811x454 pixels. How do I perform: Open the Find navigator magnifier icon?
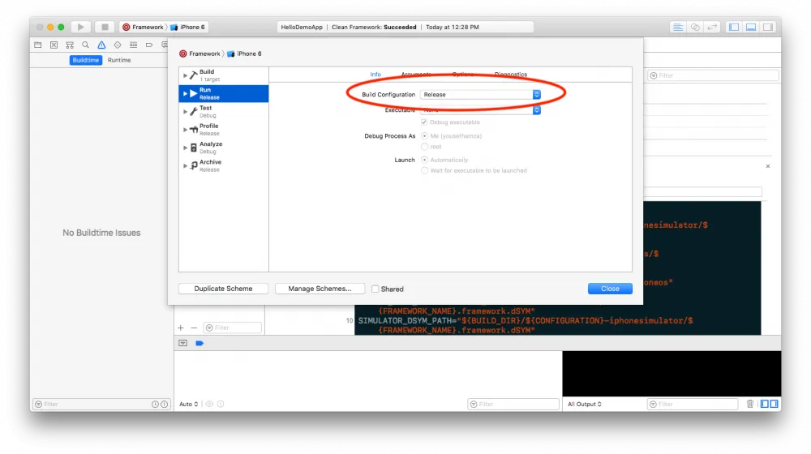85,45
